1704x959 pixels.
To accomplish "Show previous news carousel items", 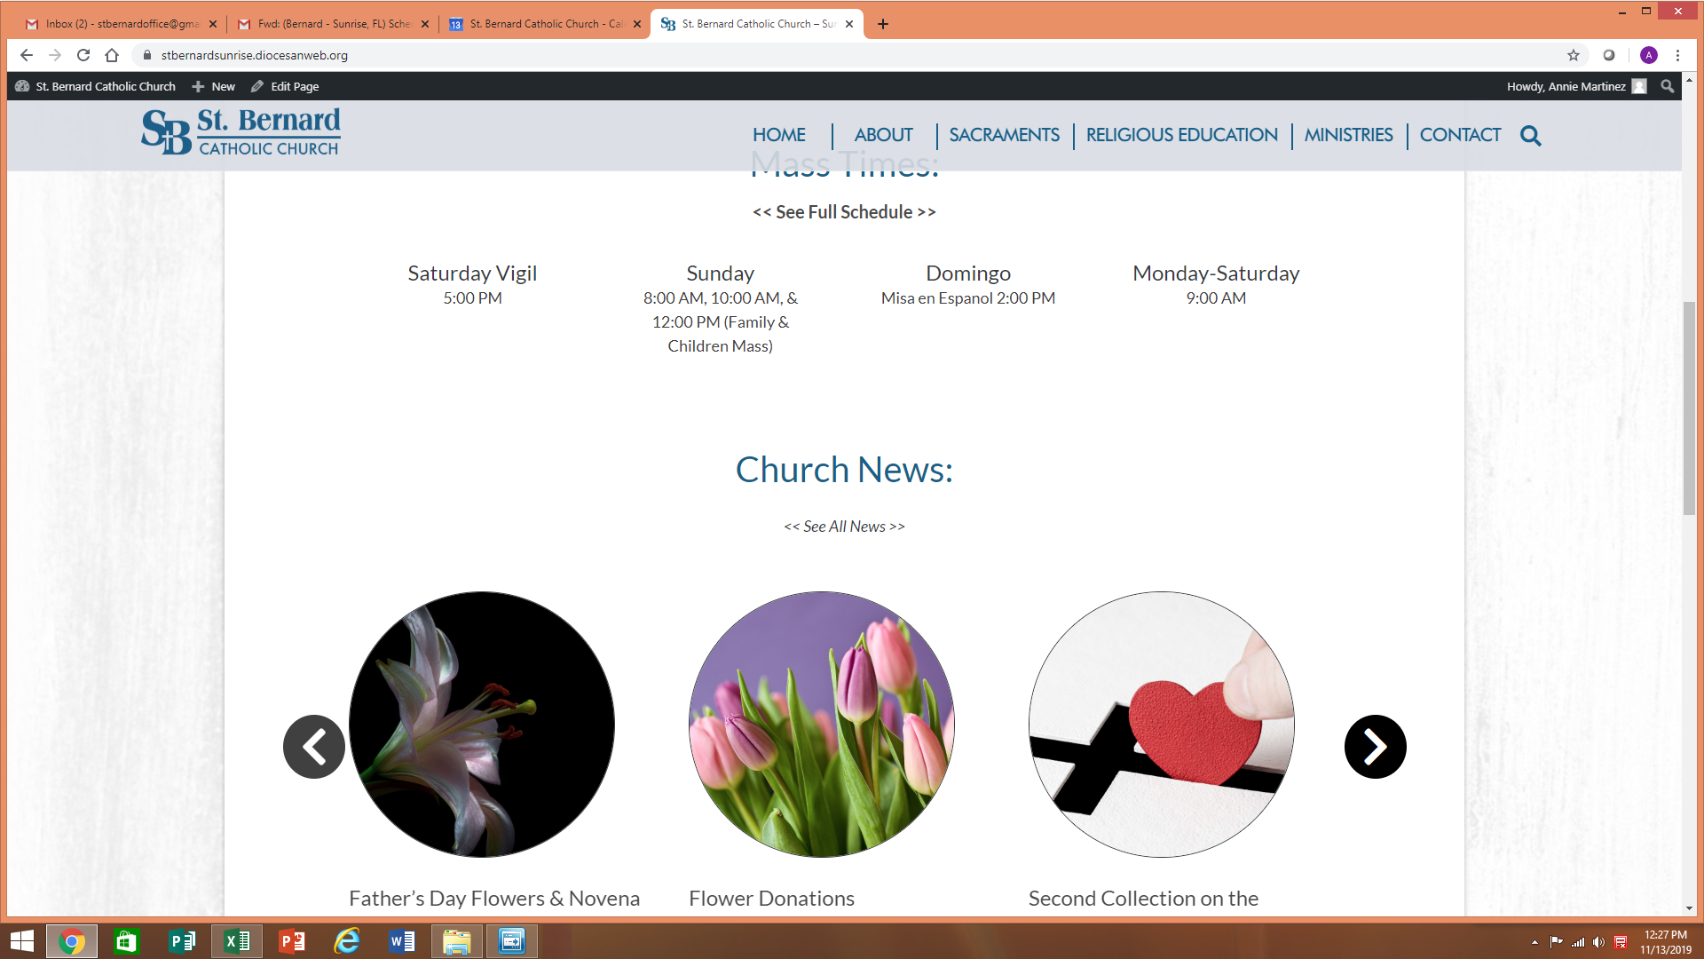I will [x=314, y=747].
